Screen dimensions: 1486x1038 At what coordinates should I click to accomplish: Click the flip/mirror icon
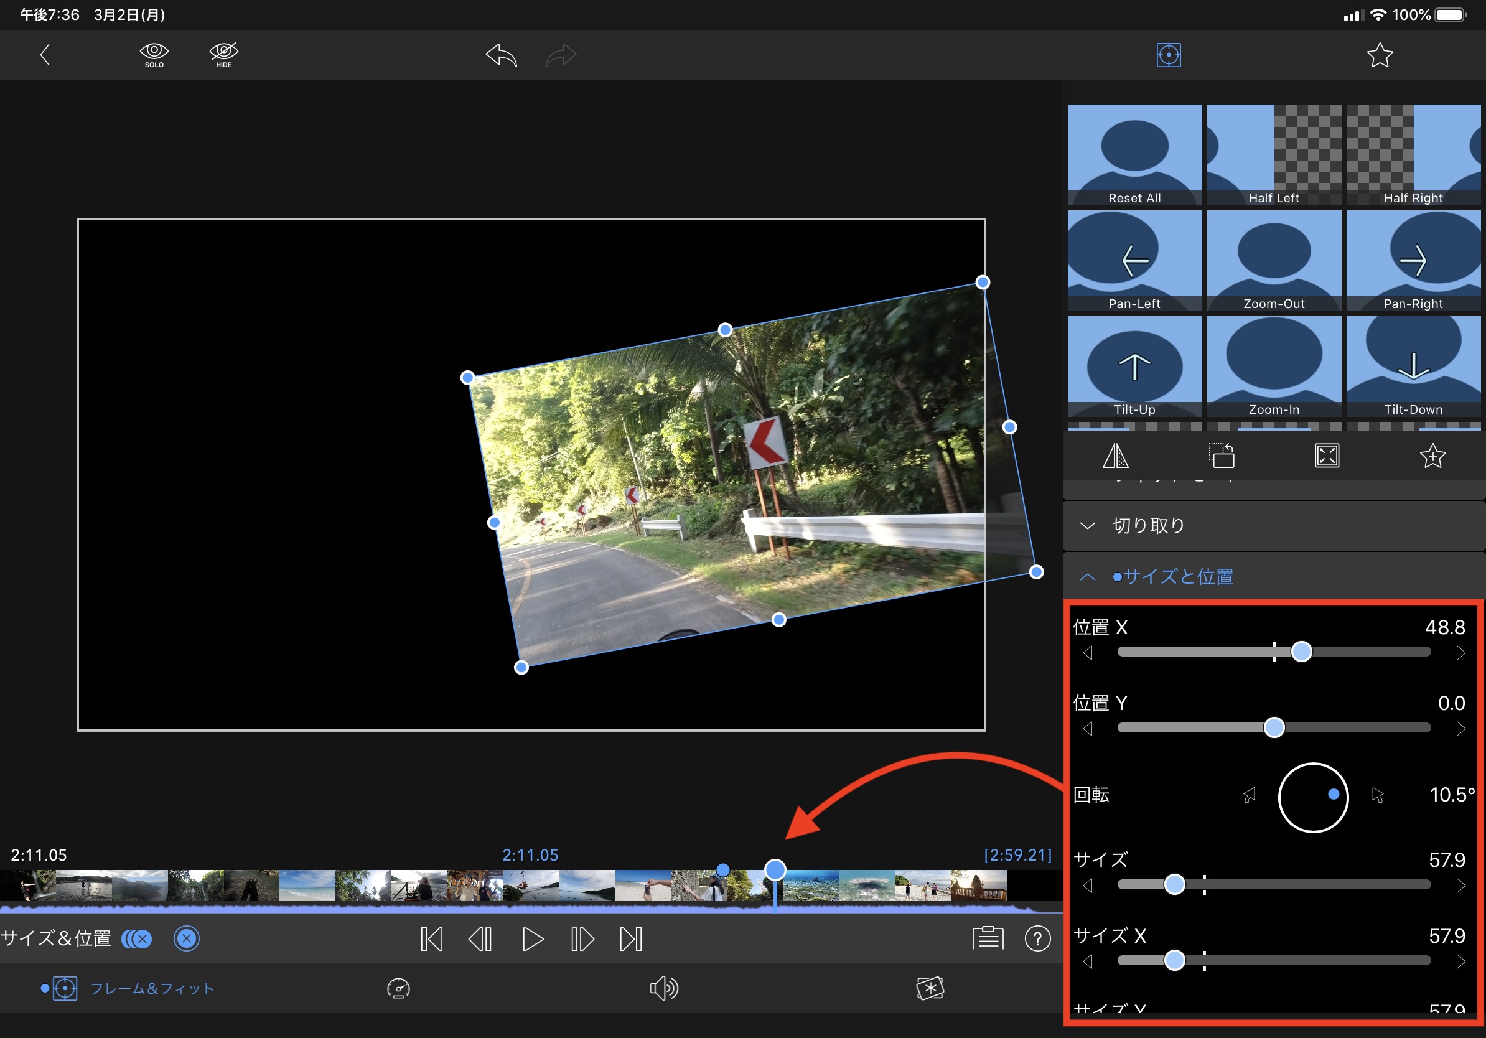tap(1115, 456)
